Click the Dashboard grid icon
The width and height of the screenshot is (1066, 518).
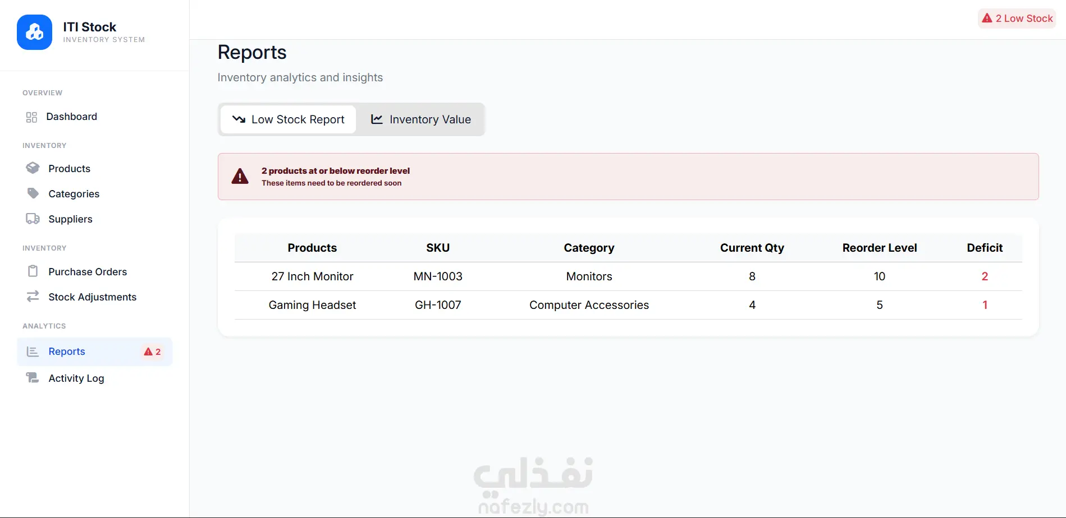(x=31, y=117)
